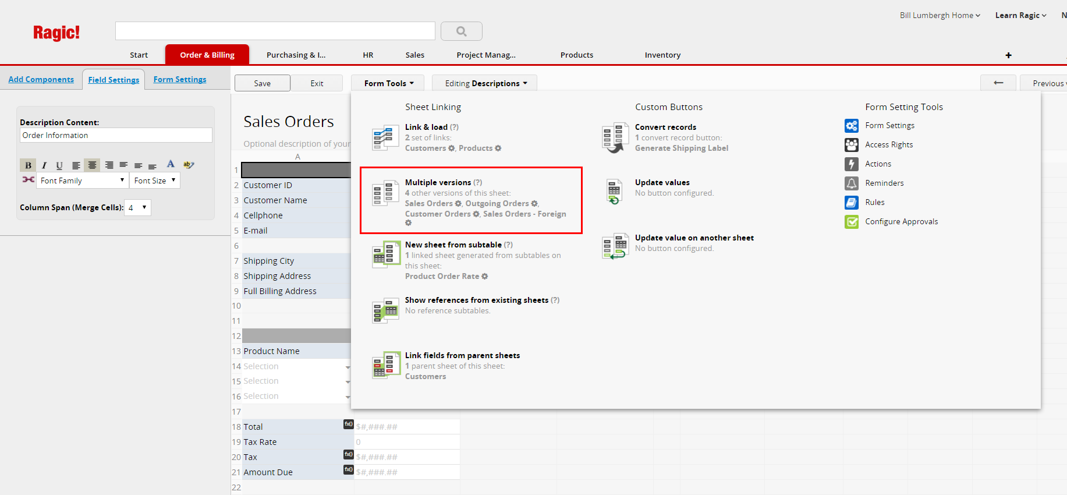Align description text to the left
Screen dimensions: 1067x495
pyautogui.click(x=76, y=165)
